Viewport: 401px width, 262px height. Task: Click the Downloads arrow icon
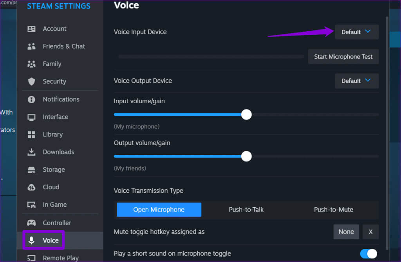pyautogui.click(x=32, y=152)
